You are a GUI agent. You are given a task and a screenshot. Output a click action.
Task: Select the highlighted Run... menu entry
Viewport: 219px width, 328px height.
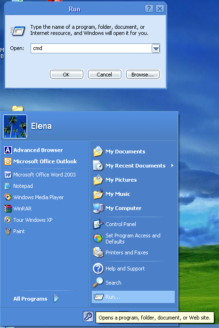tap(133, 297)
